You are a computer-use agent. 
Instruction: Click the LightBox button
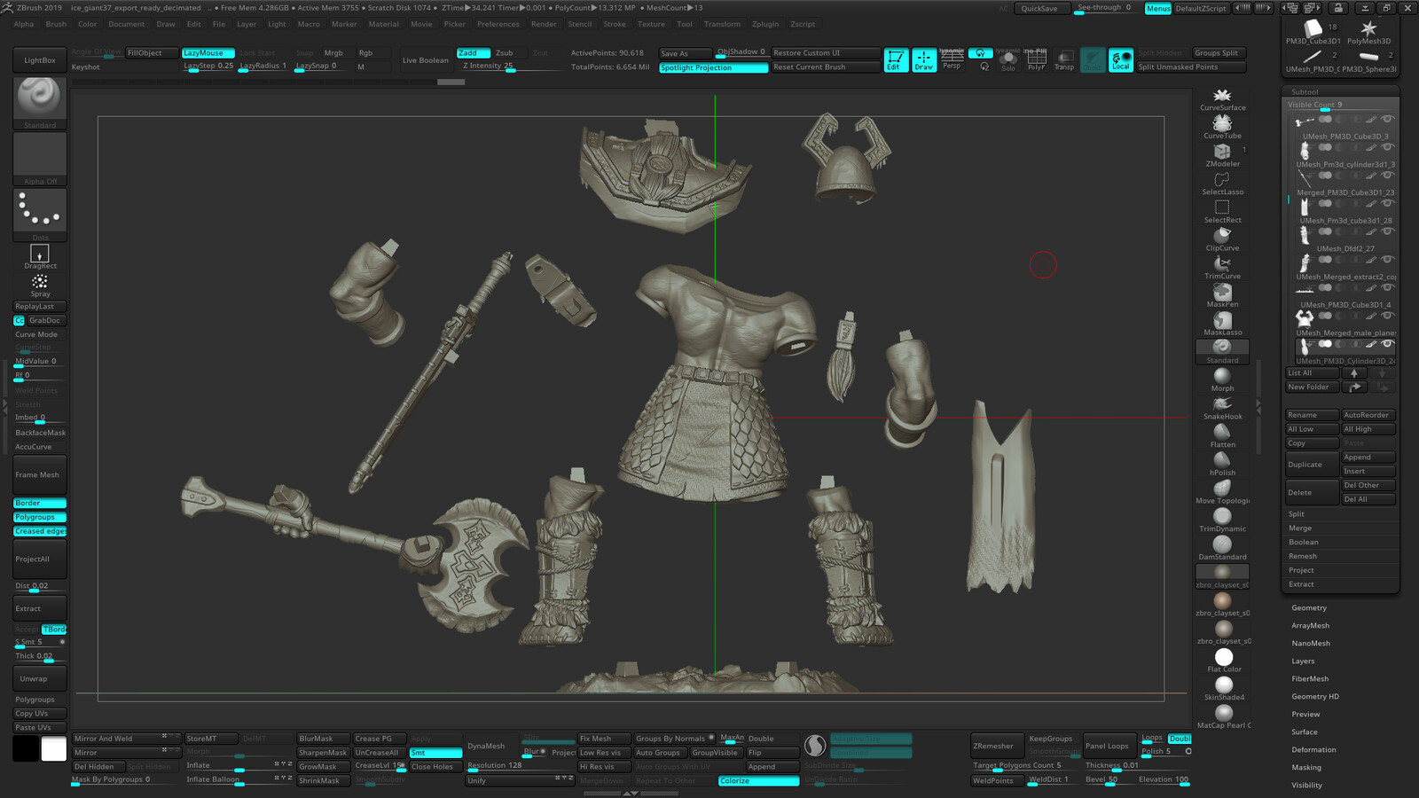pyautogui.click(x=40, y=60)
